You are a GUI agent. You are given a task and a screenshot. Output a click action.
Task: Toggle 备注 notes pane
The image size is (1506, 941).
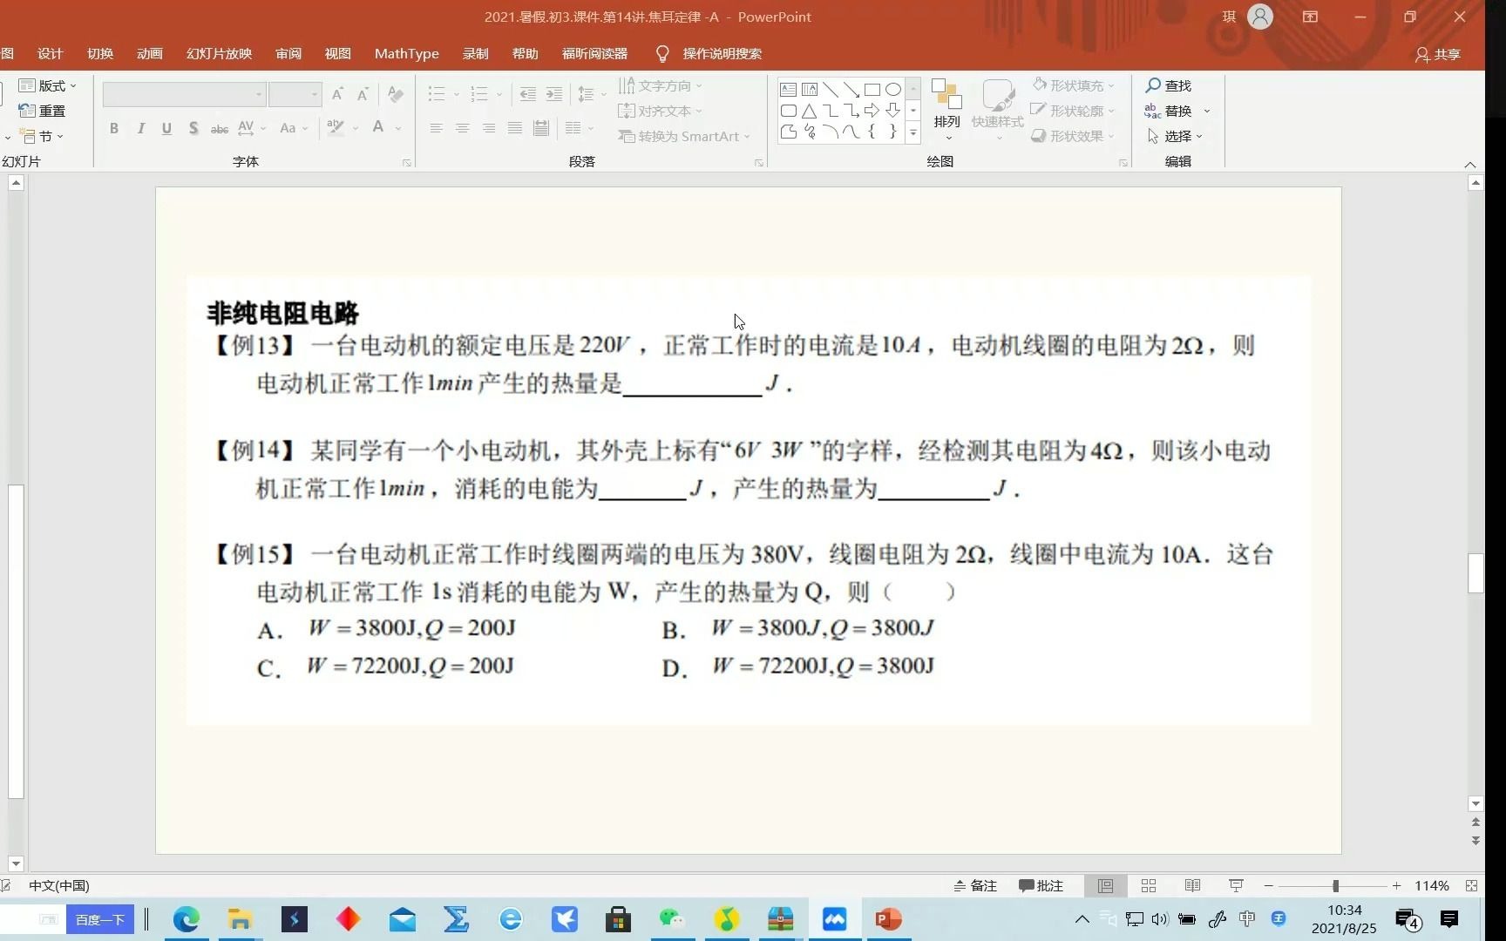tap(975, 885)
